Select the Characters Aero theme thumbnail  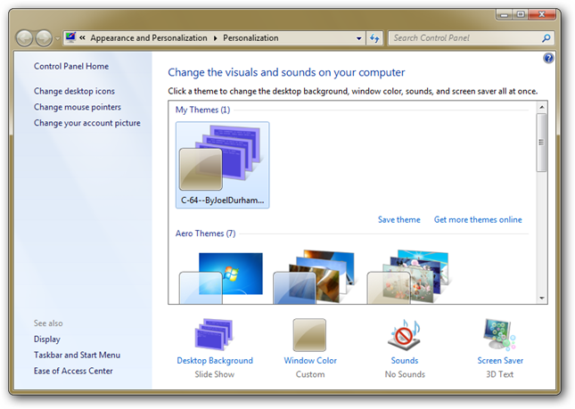(x=408, y=277)
